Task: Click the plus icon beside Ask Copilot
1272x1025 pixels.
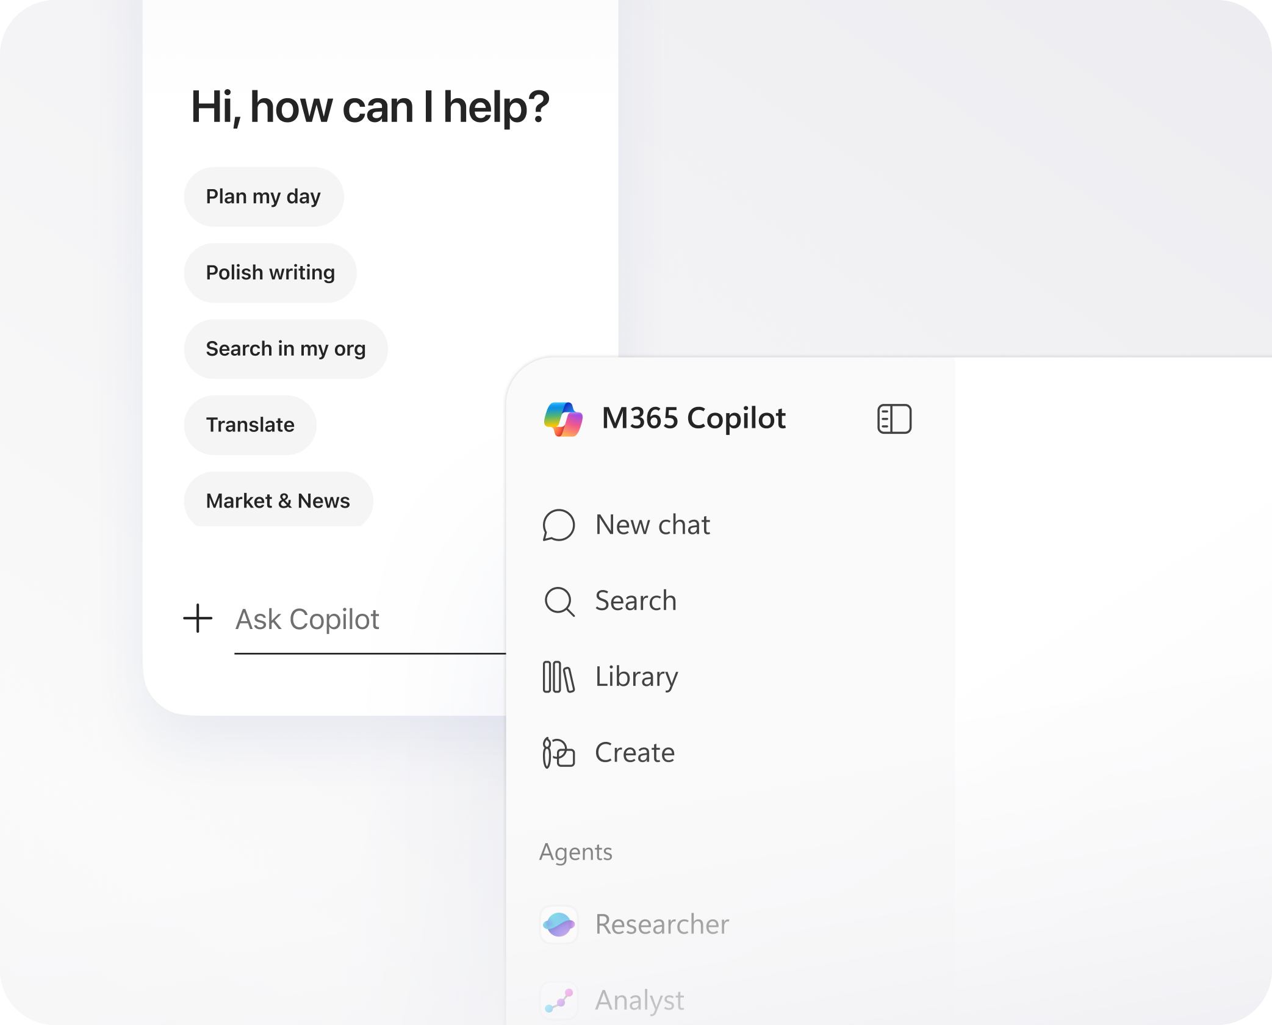Action: coord(198,619)
